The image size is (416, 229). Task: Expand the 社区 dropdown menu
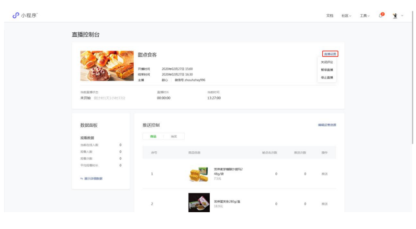coord(346,15)
